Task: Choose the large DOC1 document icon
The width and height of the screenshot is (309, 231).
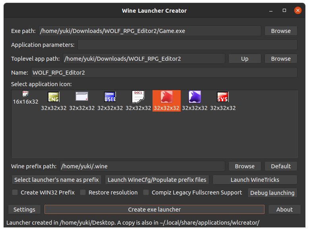Action: tap(138, 101)
